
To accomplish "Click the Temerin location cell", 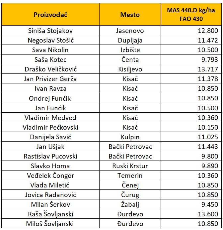I will [x=130, y=175].
